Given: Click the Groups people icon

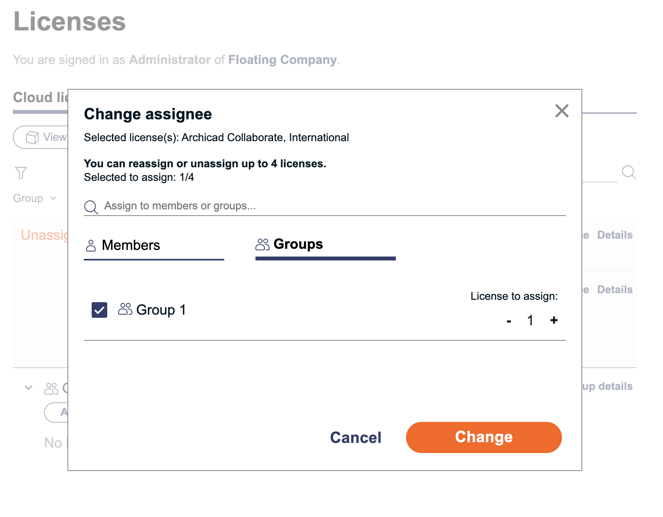Looking at the screenshot, I should coord(262,244).
